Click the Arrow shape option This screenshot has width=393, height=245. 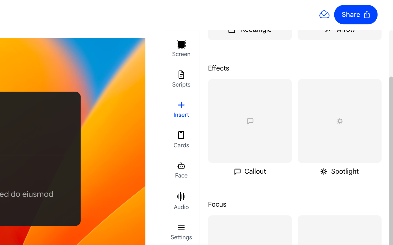340,35
